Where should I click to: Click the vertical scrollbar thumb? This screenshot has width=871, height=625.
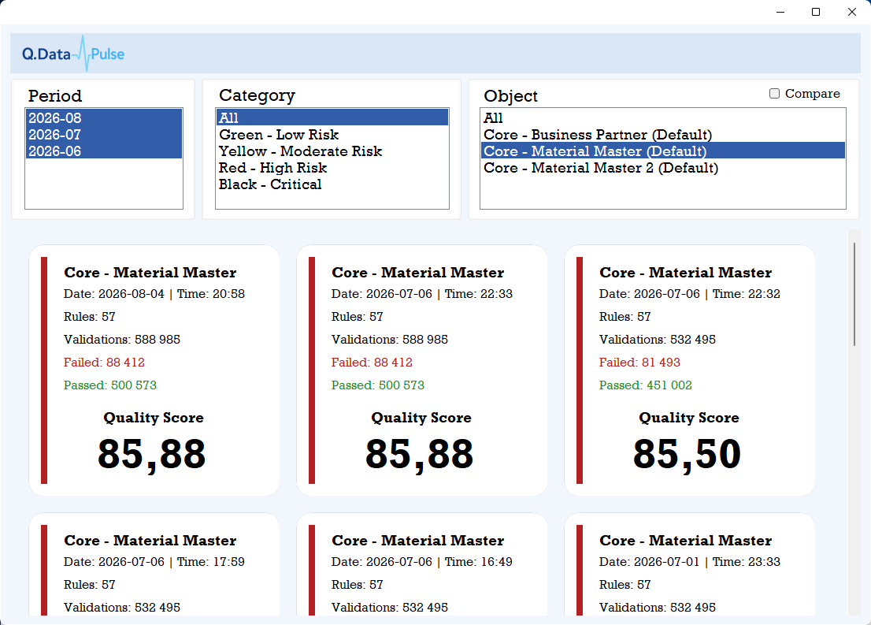[x=854, y=295]
